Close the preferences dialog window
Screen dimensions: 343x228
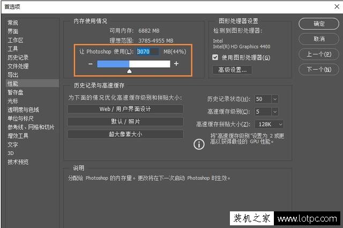click(x=337, y=6)
